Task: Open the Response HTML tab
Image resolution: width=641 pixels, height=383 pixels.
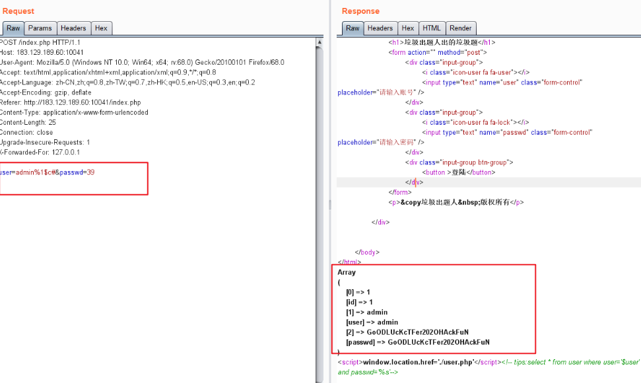Action: coord(432,28)
